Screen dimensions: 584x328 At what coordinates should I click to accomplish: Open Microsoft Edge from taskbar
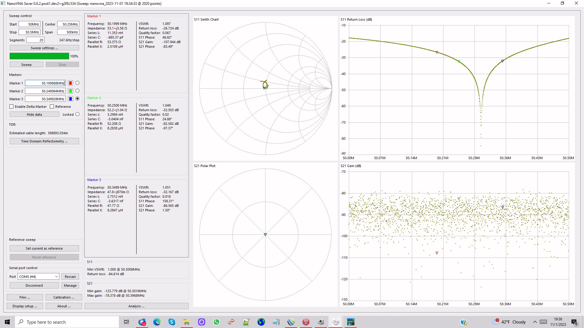coord(157,322)
